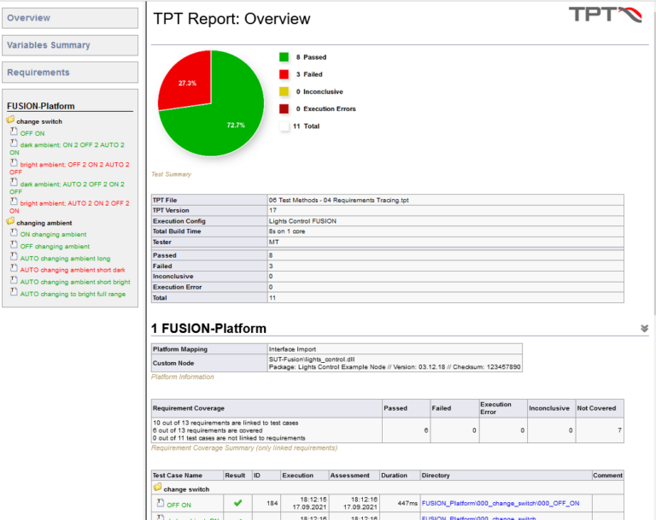656x520 pixels.
Task: Click the red failed slice of pie chart
Action: (x=187, y=82)
